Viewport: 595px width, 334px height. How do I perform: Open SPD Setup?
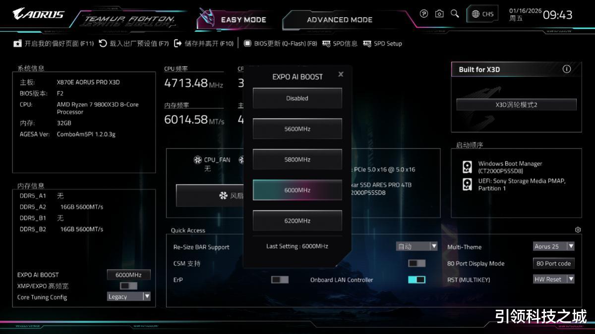point(382,44)
